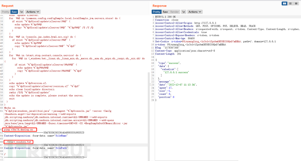Viewport: 301px width, 161px height.
Task: Click the Response panel heading
Action: click(160, 6)
